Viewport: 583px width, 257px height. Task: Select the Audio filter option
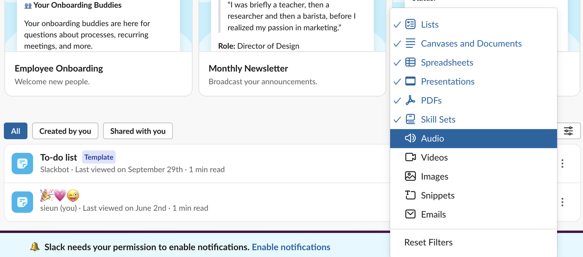(473, 138)
